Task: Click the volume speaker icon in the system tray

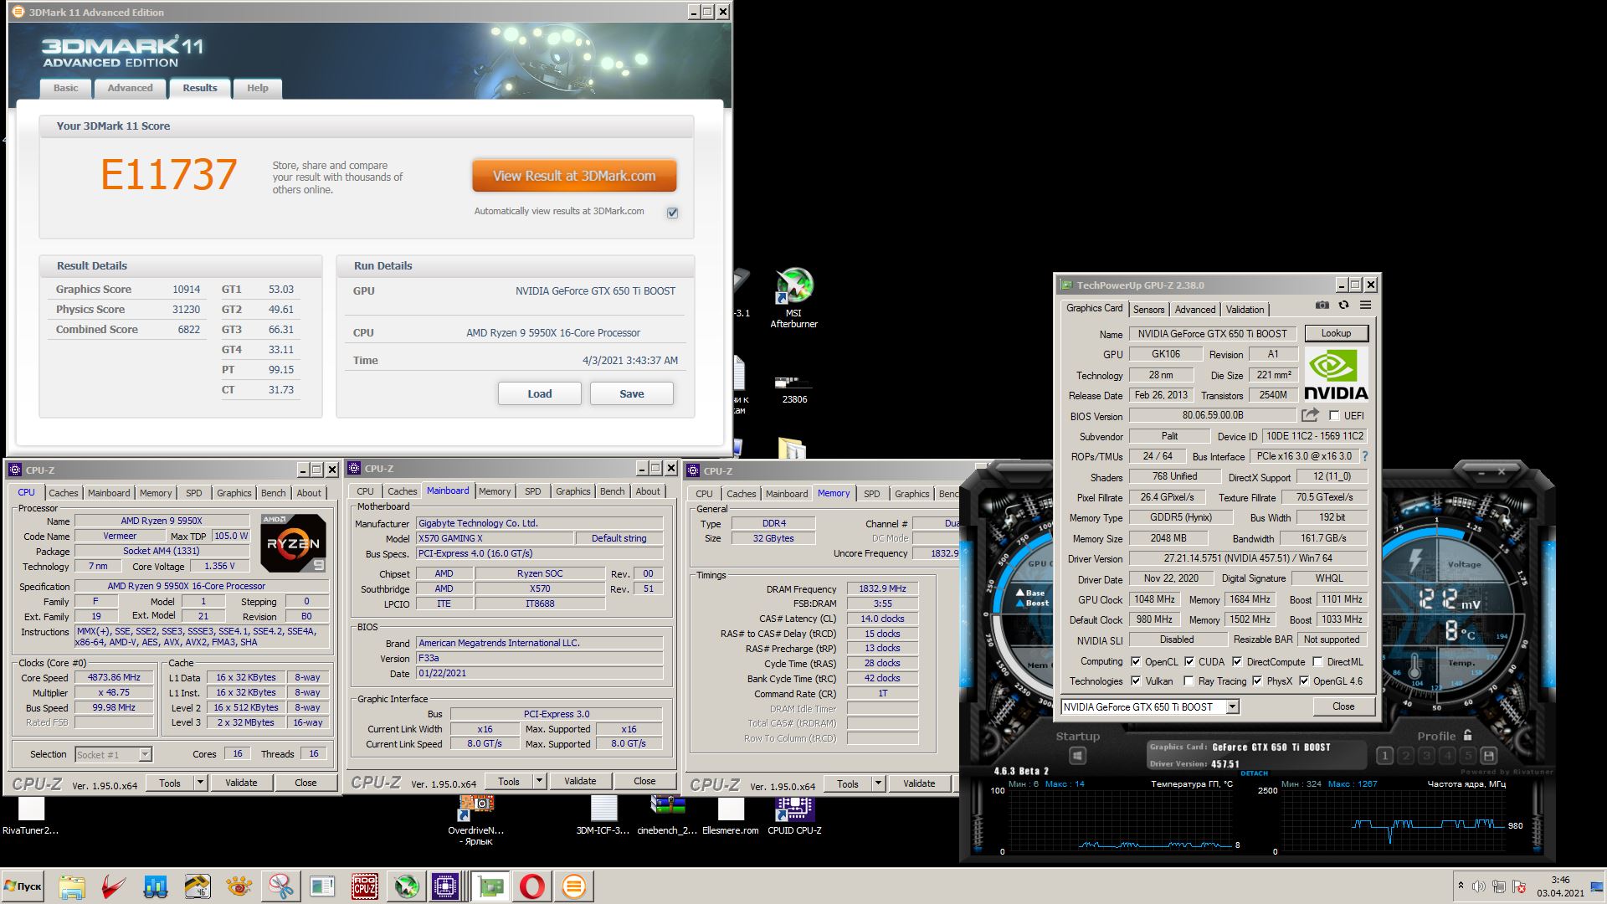Action: click(1478, 886)
